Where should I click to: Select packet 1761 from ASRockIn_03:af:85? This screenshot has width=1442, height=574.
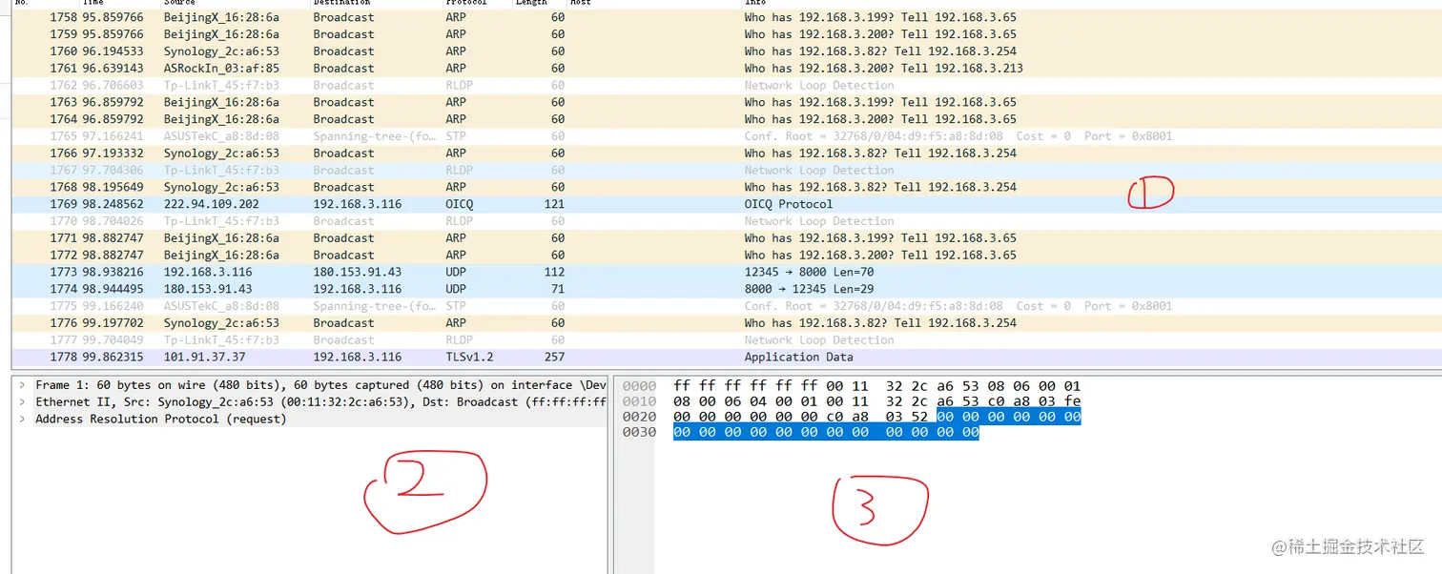(726, 69)
